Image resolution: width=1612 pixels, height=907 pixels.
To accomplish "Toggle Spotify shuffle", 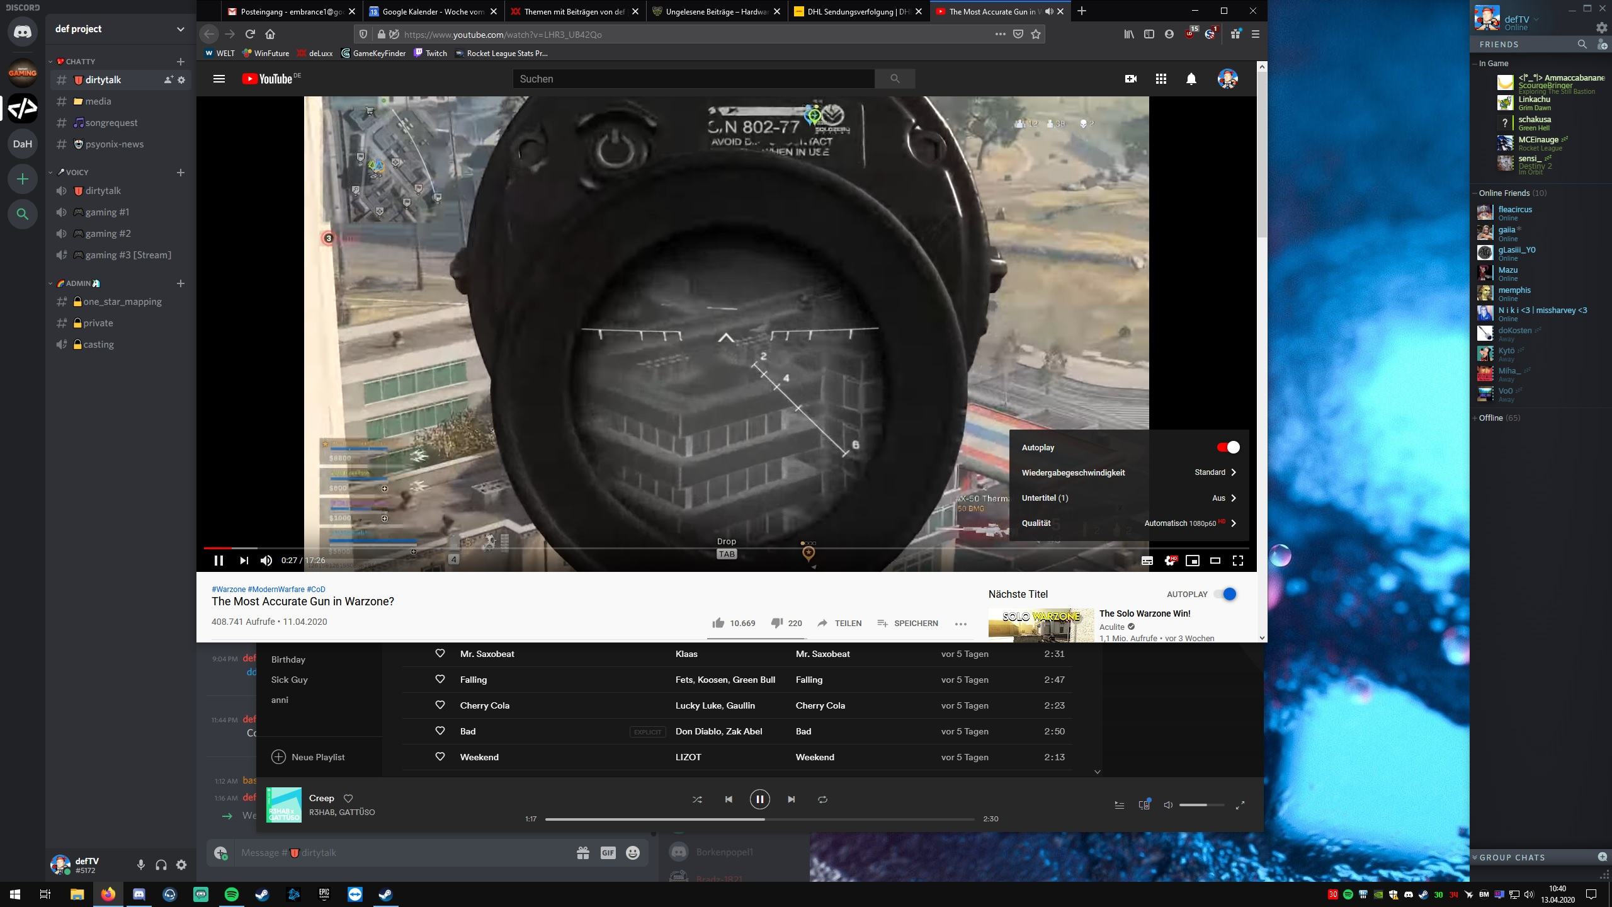I will [x=697, y=799].
